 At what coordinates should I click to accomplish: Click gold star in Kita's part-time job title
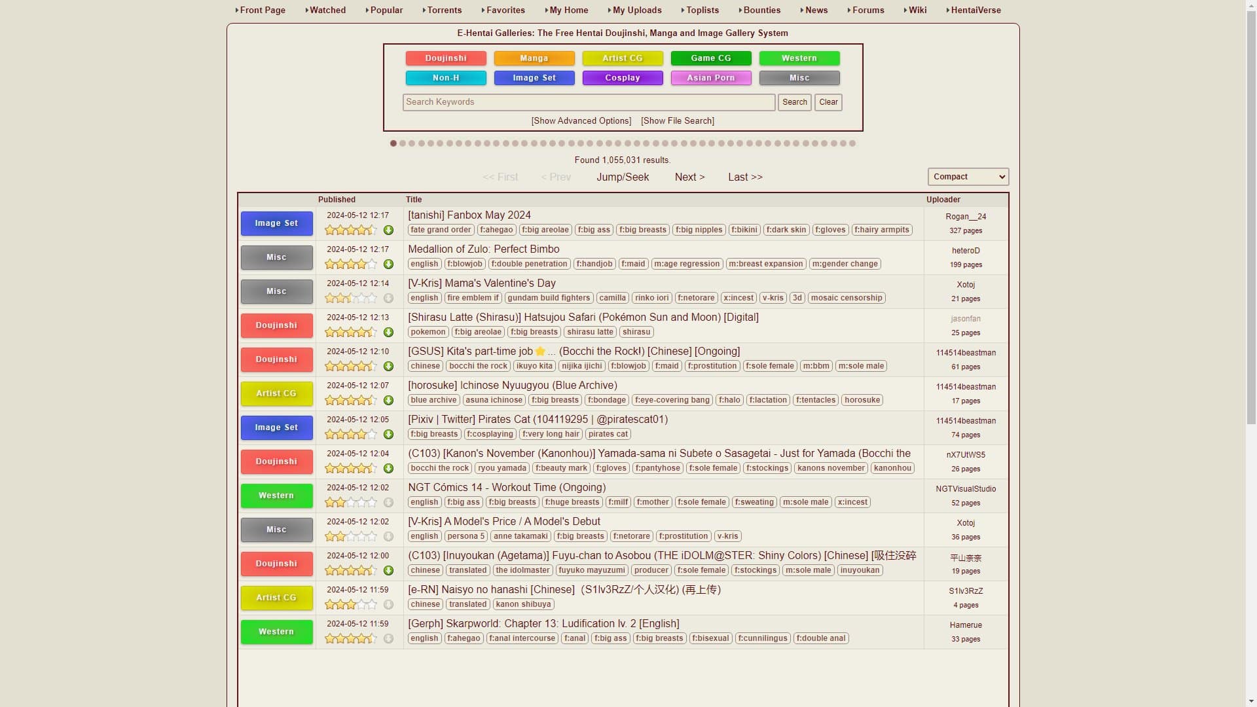coord(540,352)
